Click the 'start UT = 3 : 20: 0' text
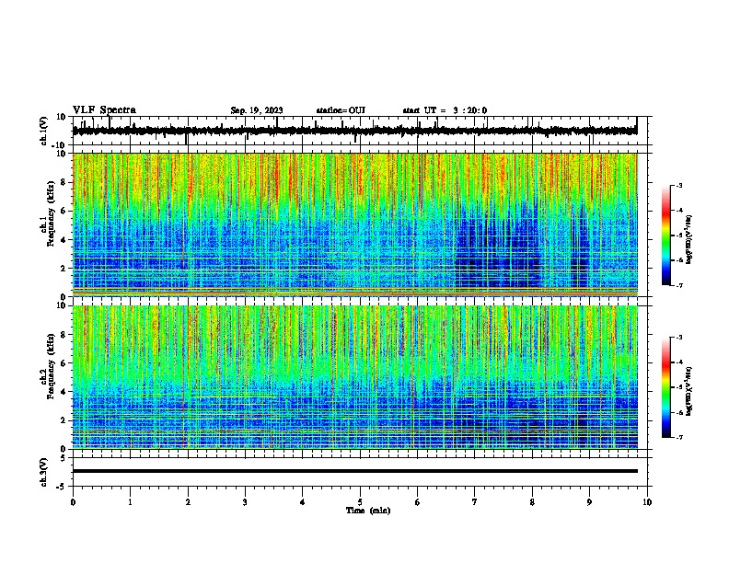Screen dimensions: 729x563 (445, 110)
